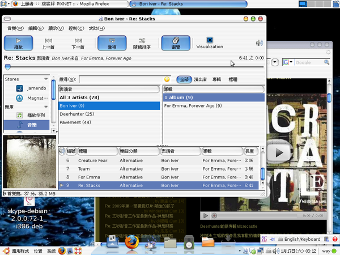Click the Bon Iver album cover thumbnail
The height and width of the screenshot is (255, 340).
click(x=29, y=161)
